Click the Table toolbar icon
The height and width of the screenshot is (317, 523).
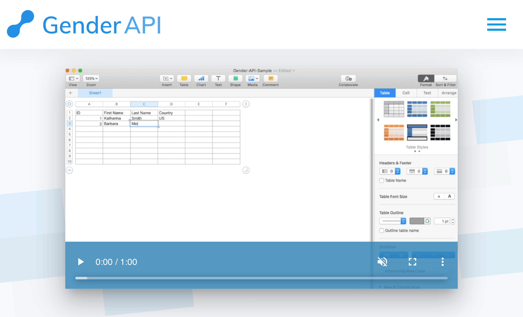[x=184, y=78]
